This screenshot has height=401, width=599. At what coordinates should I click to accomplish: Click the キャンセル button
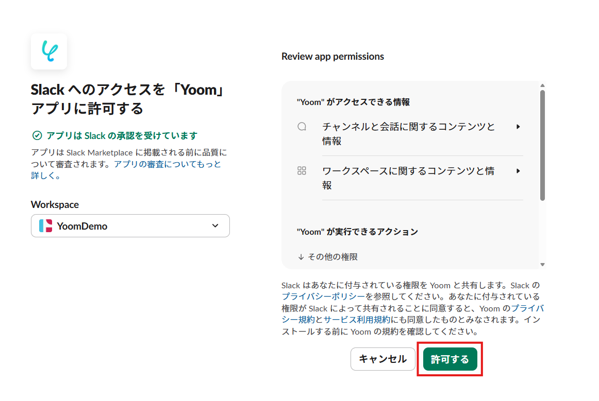coord(383,359)
